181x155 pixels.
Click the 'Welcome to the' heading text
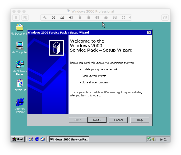click(x=87, y=41)
